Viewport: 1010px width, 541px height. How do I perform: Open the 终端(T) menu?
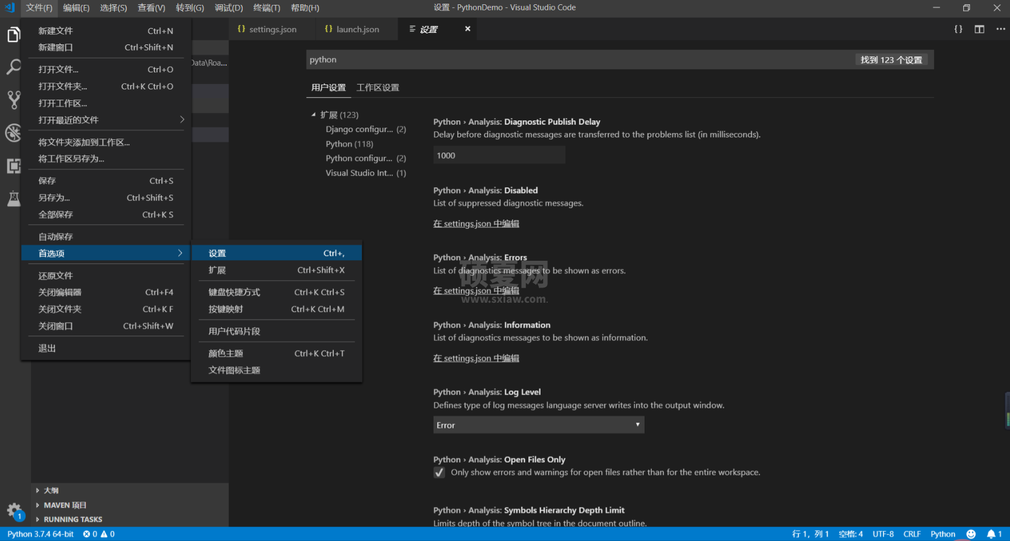pyautogui.click(x=267, y=8)
